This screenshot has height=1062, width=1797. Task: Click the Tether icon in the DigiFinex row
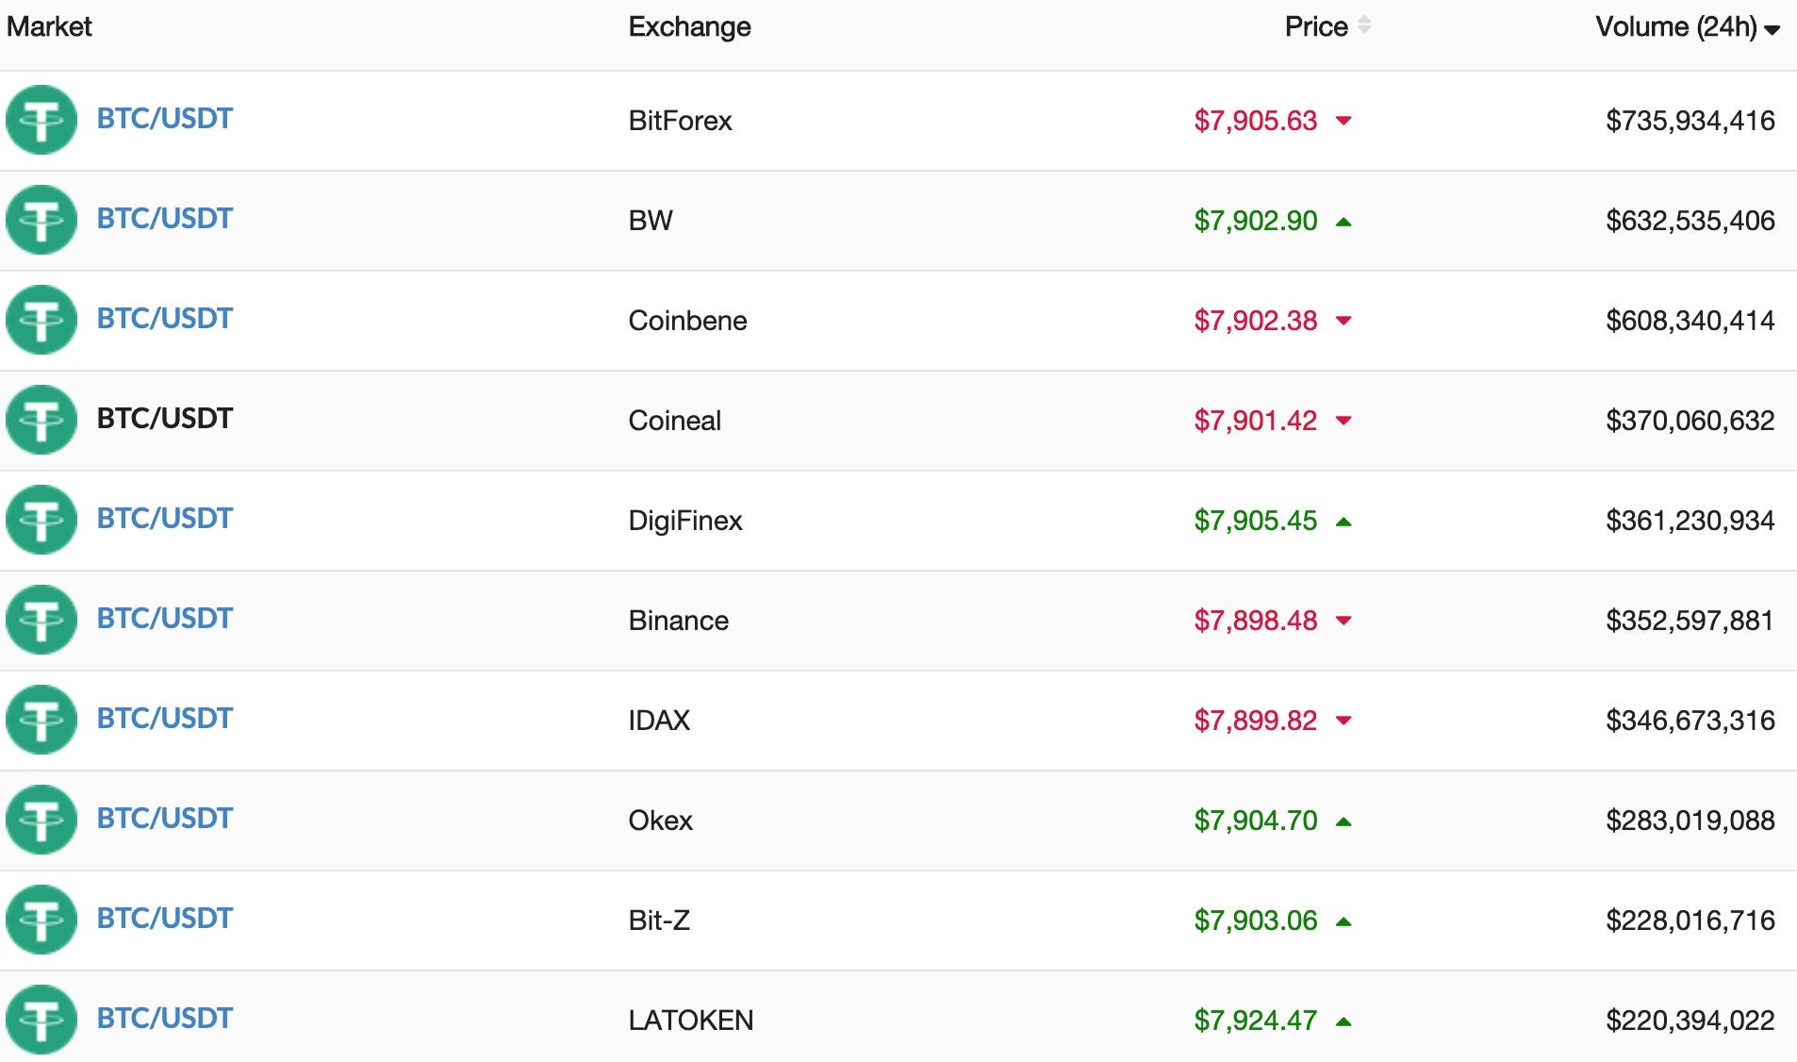(41, 520)
